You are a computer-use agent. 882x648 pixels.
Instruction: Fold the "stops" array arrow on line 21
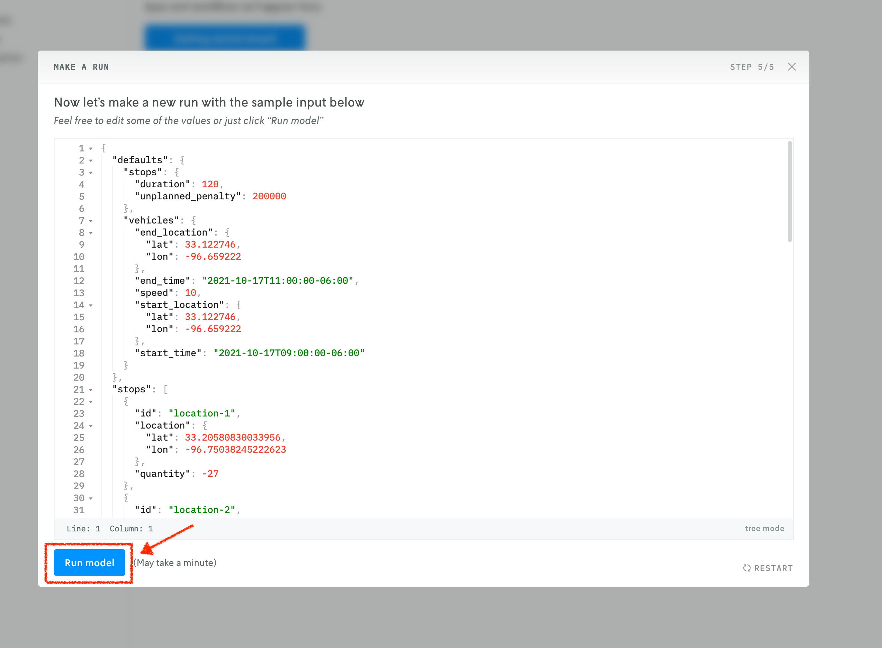tap(91, 390)
